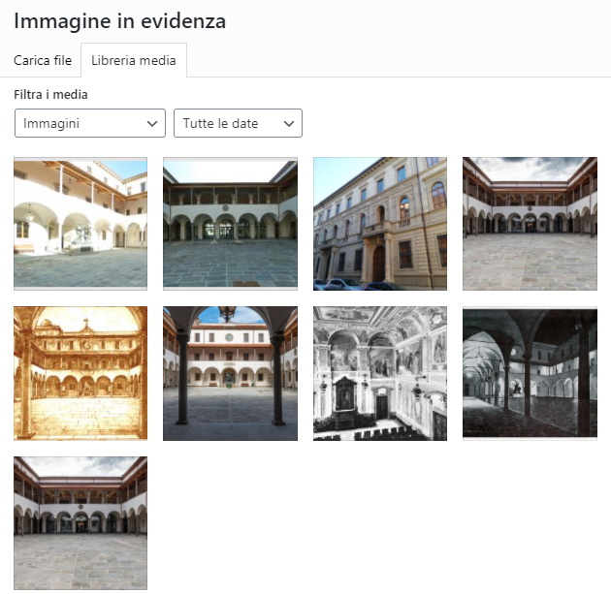Select the courtyard viewed through dark arch columns

click(x=230, y=373)
